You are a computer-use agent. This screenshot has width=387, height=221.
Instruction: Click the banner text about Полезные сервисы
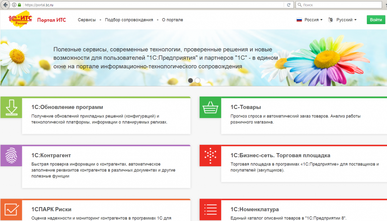click(x=166, y=58)
